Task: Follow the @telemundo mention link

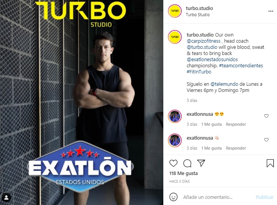Action: tap(224, 84)
